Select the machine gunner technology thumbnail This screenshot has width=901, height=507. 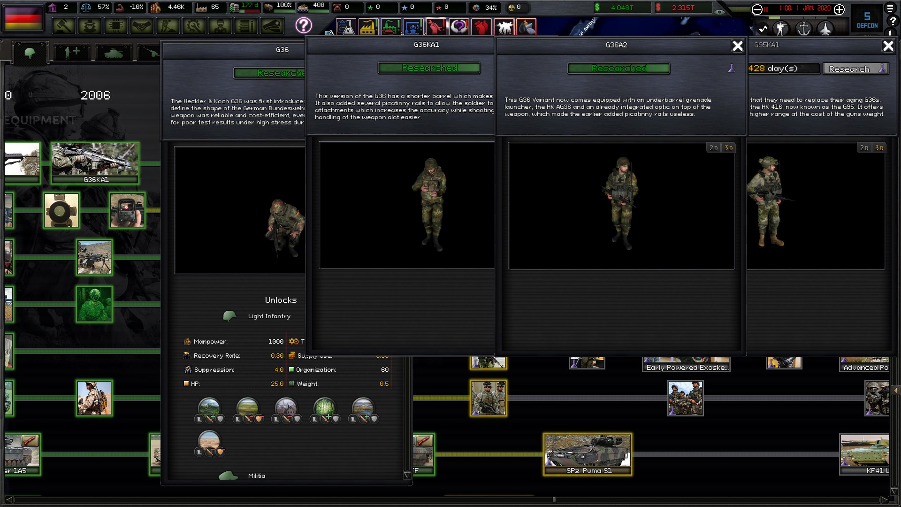94,257
